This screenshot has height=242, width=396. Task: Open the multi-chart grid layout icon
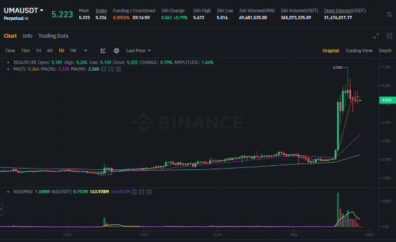coord(389,36)
